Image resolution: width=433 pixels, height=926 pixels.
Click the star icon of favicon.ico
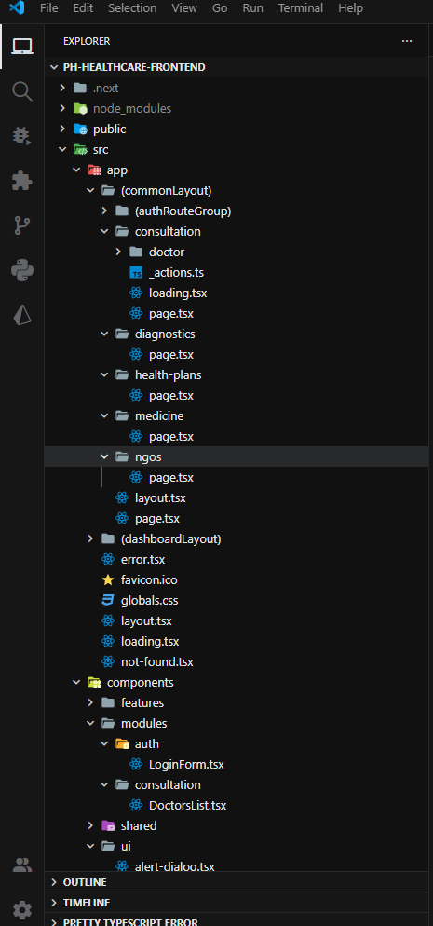click(107, 580)
